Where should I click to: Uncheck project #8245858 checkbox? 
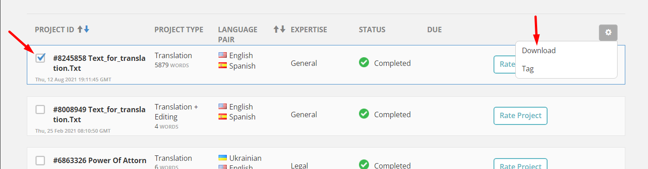40,58
